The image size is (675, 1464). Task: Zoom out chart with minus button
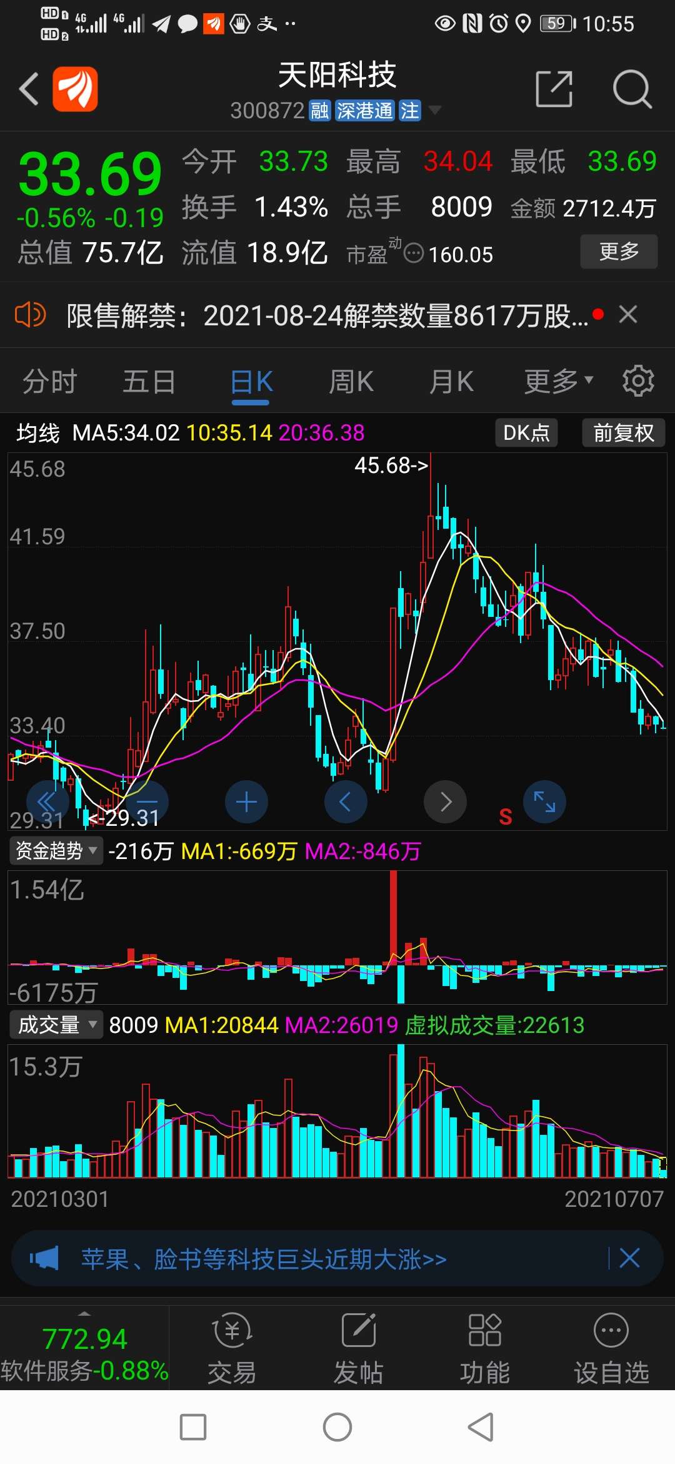point(147,802)
